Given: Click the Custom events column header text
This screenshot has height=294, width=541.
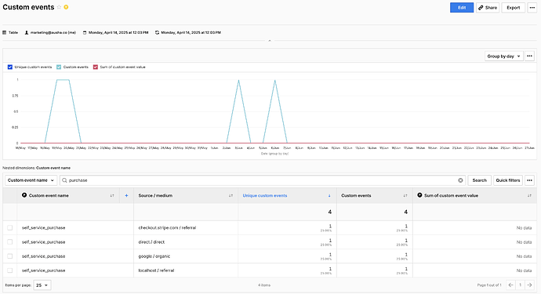Looking at the screenshot, I should tap(356, 196).
